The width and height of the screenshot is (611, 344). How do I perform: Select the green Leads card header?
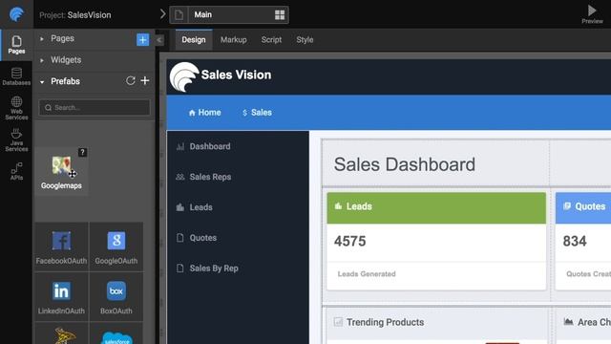click(436, 207)
